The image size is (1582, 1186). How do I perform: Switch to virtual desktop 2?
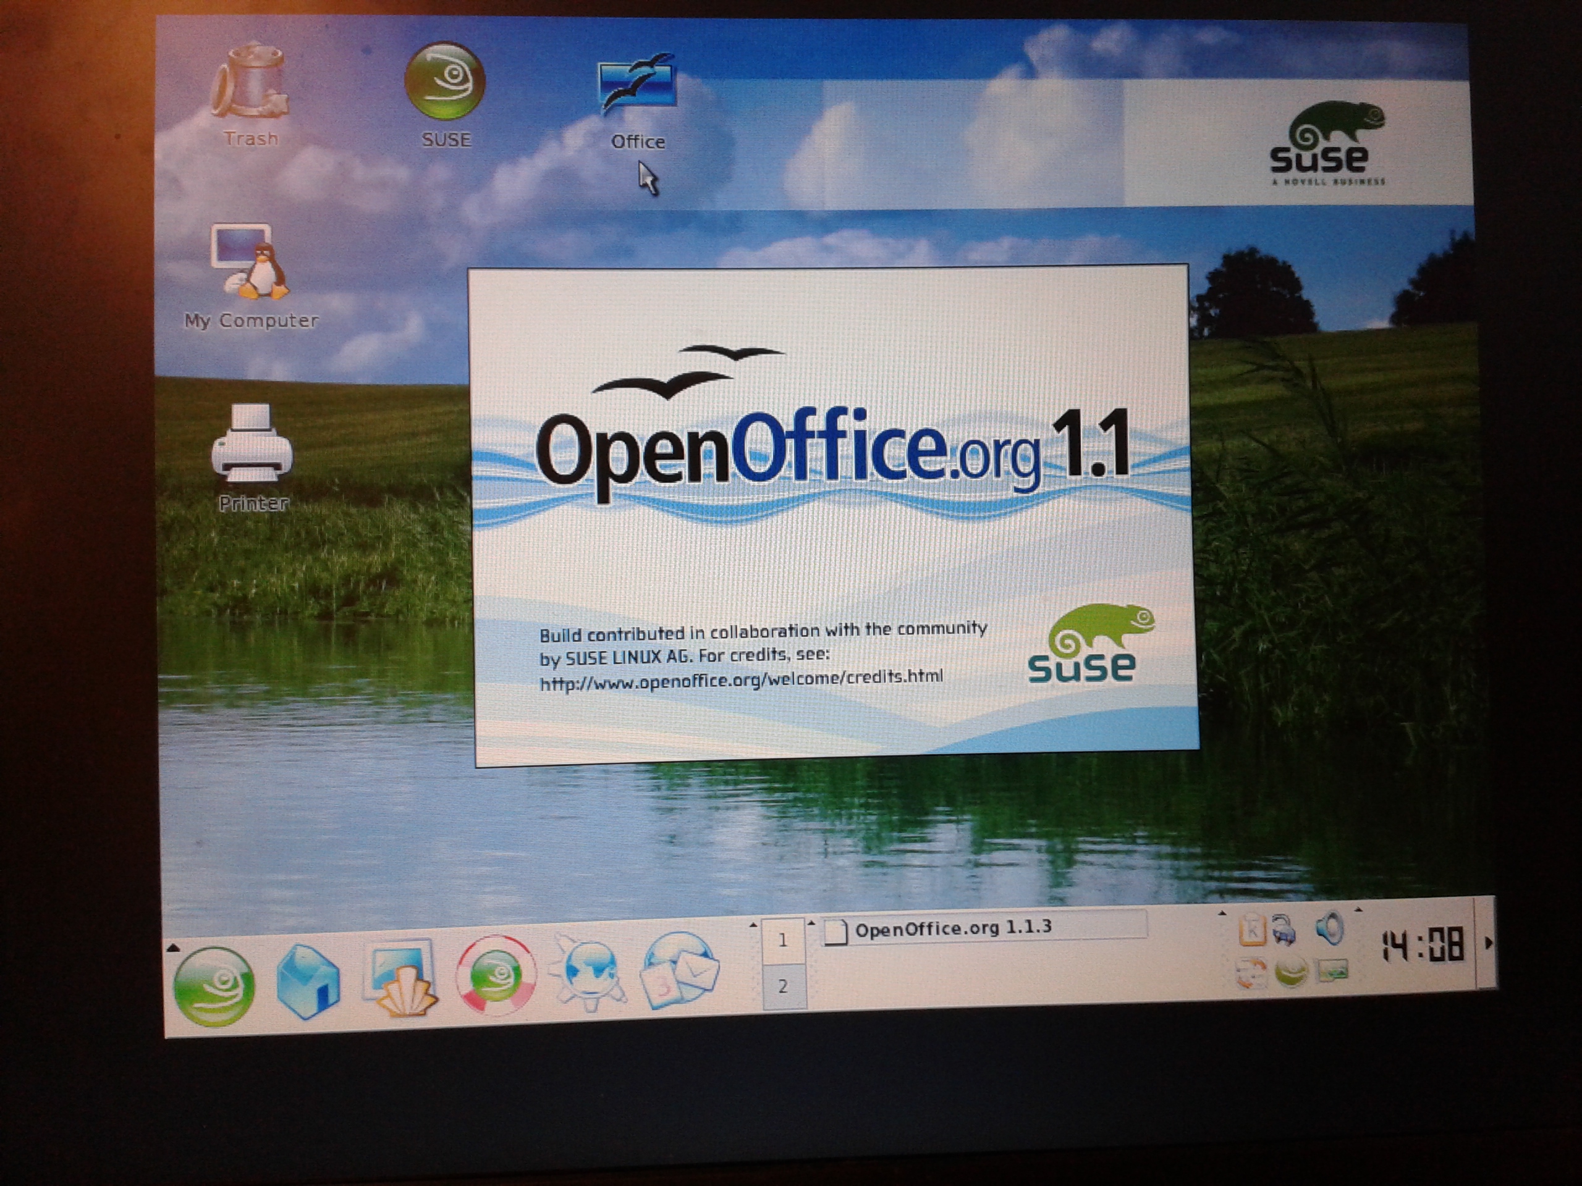(x=784, y=986)
